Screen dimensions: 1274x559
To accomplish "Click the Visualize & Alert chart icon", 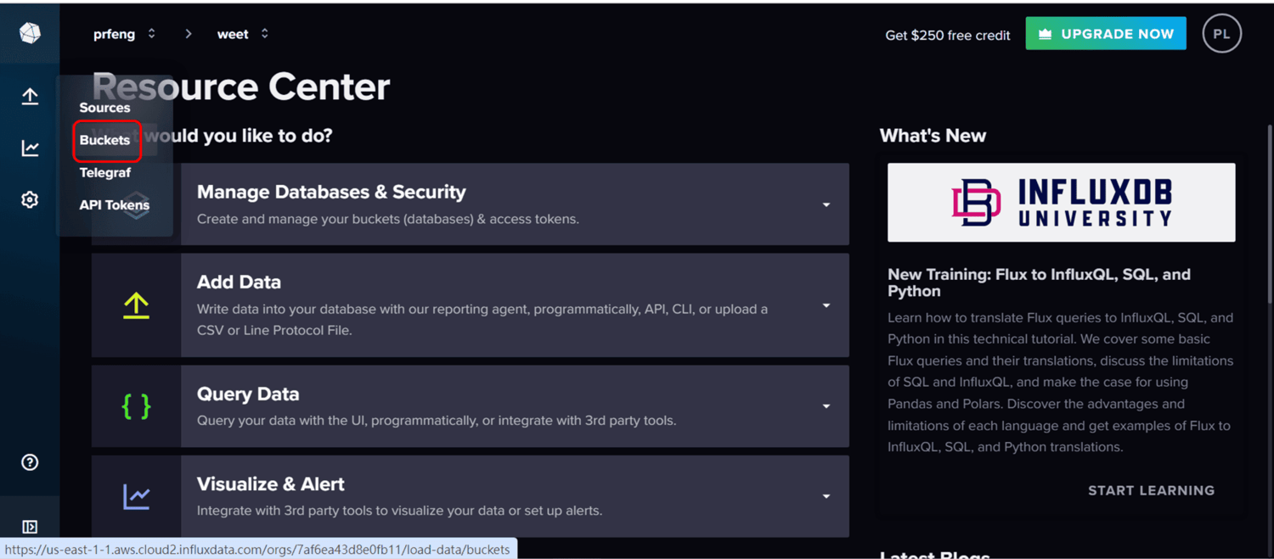I will 136,496.
